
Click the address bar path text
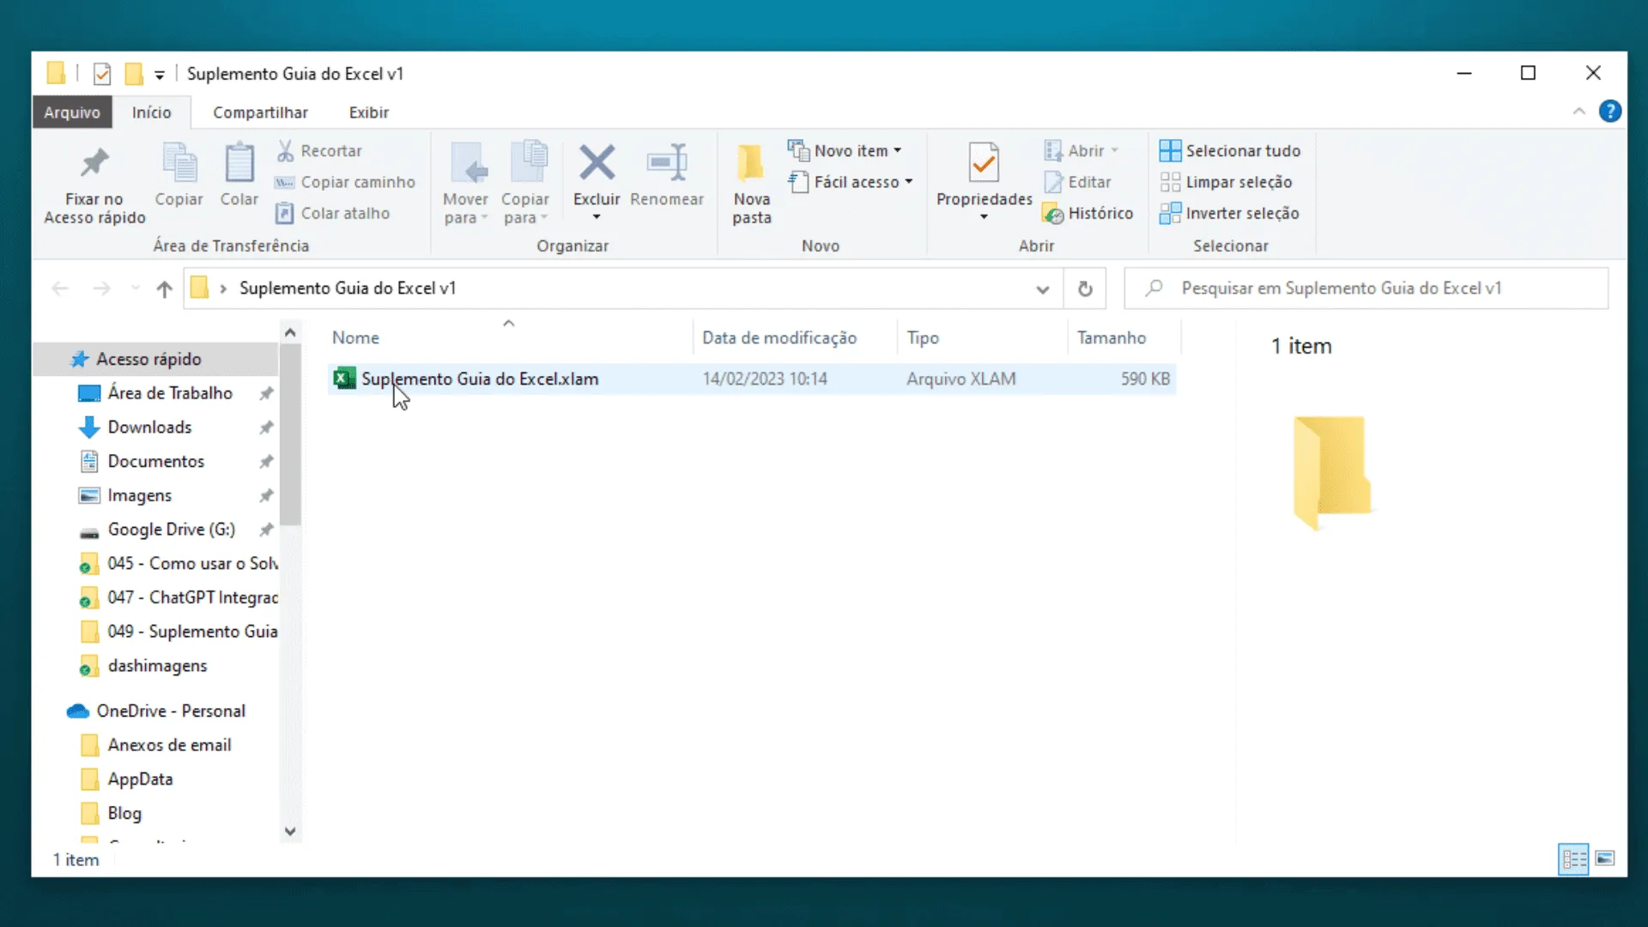347,288
